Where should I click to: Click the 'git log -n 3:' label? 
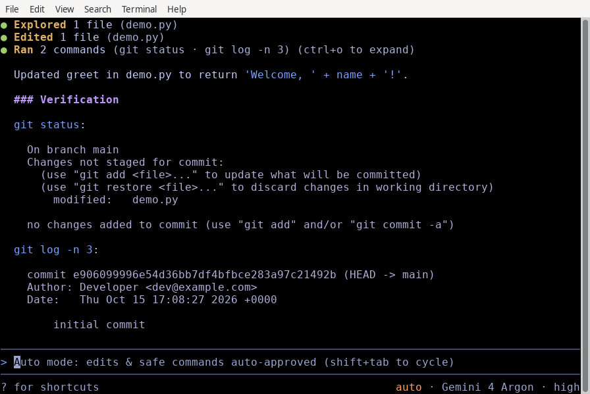[x=56, y=250]
